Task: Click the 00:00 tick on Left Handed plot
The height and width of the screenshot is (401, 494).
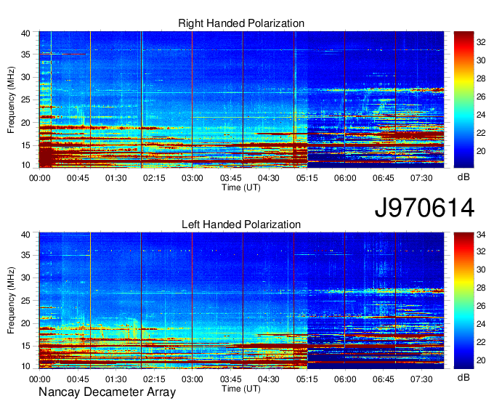Action: 40,379
